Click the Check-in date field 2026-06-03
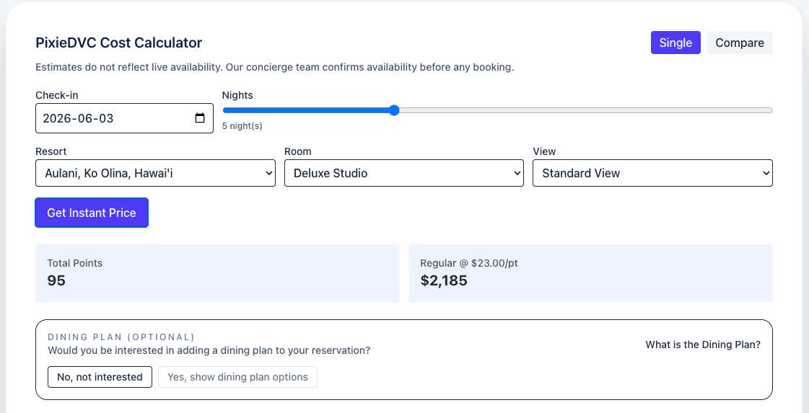 pos(124,118)
